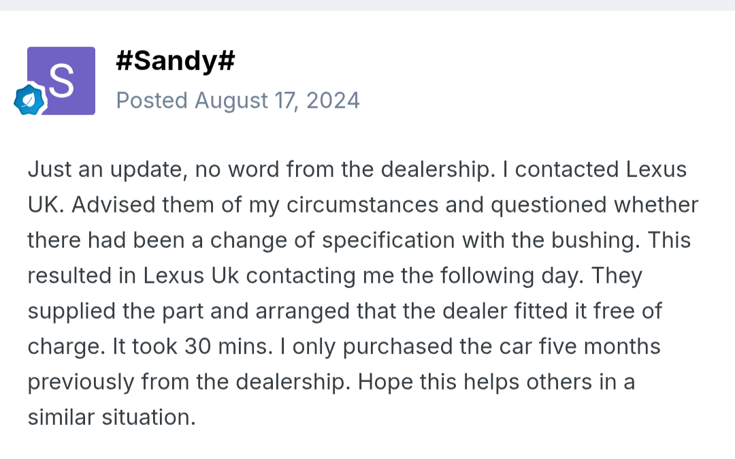Image resolution: width=735 pixels, height=459 pixels.
Task: Click 'change of specification' in the post text
Action: pyautogui.click(x=332, y=240)
